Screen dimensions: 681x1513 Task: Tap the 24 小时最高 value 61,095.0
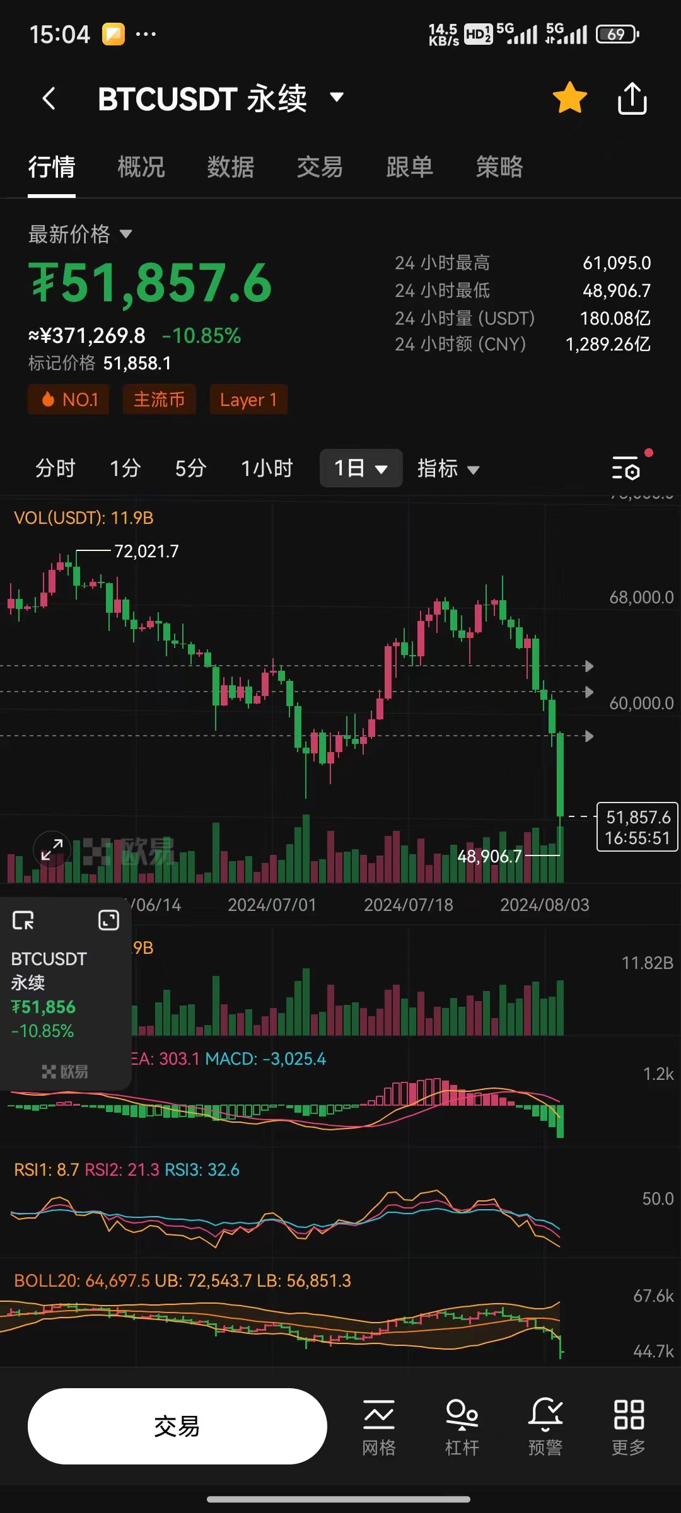pos(617,263)
